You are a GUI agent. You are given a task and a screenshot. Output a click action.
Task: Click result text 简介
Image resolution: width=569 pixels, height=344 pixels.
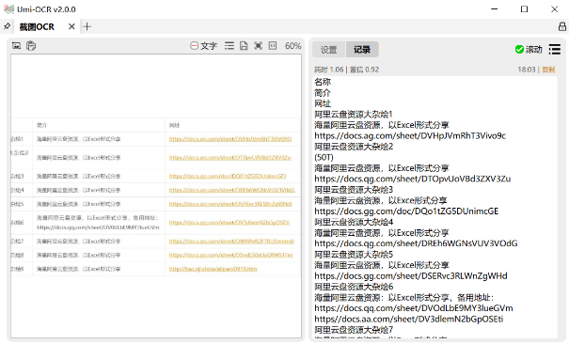(323, 93)
